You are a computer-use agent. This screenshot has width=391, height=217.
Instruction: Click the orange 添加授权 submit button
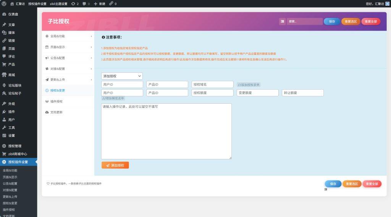point(115,165)
